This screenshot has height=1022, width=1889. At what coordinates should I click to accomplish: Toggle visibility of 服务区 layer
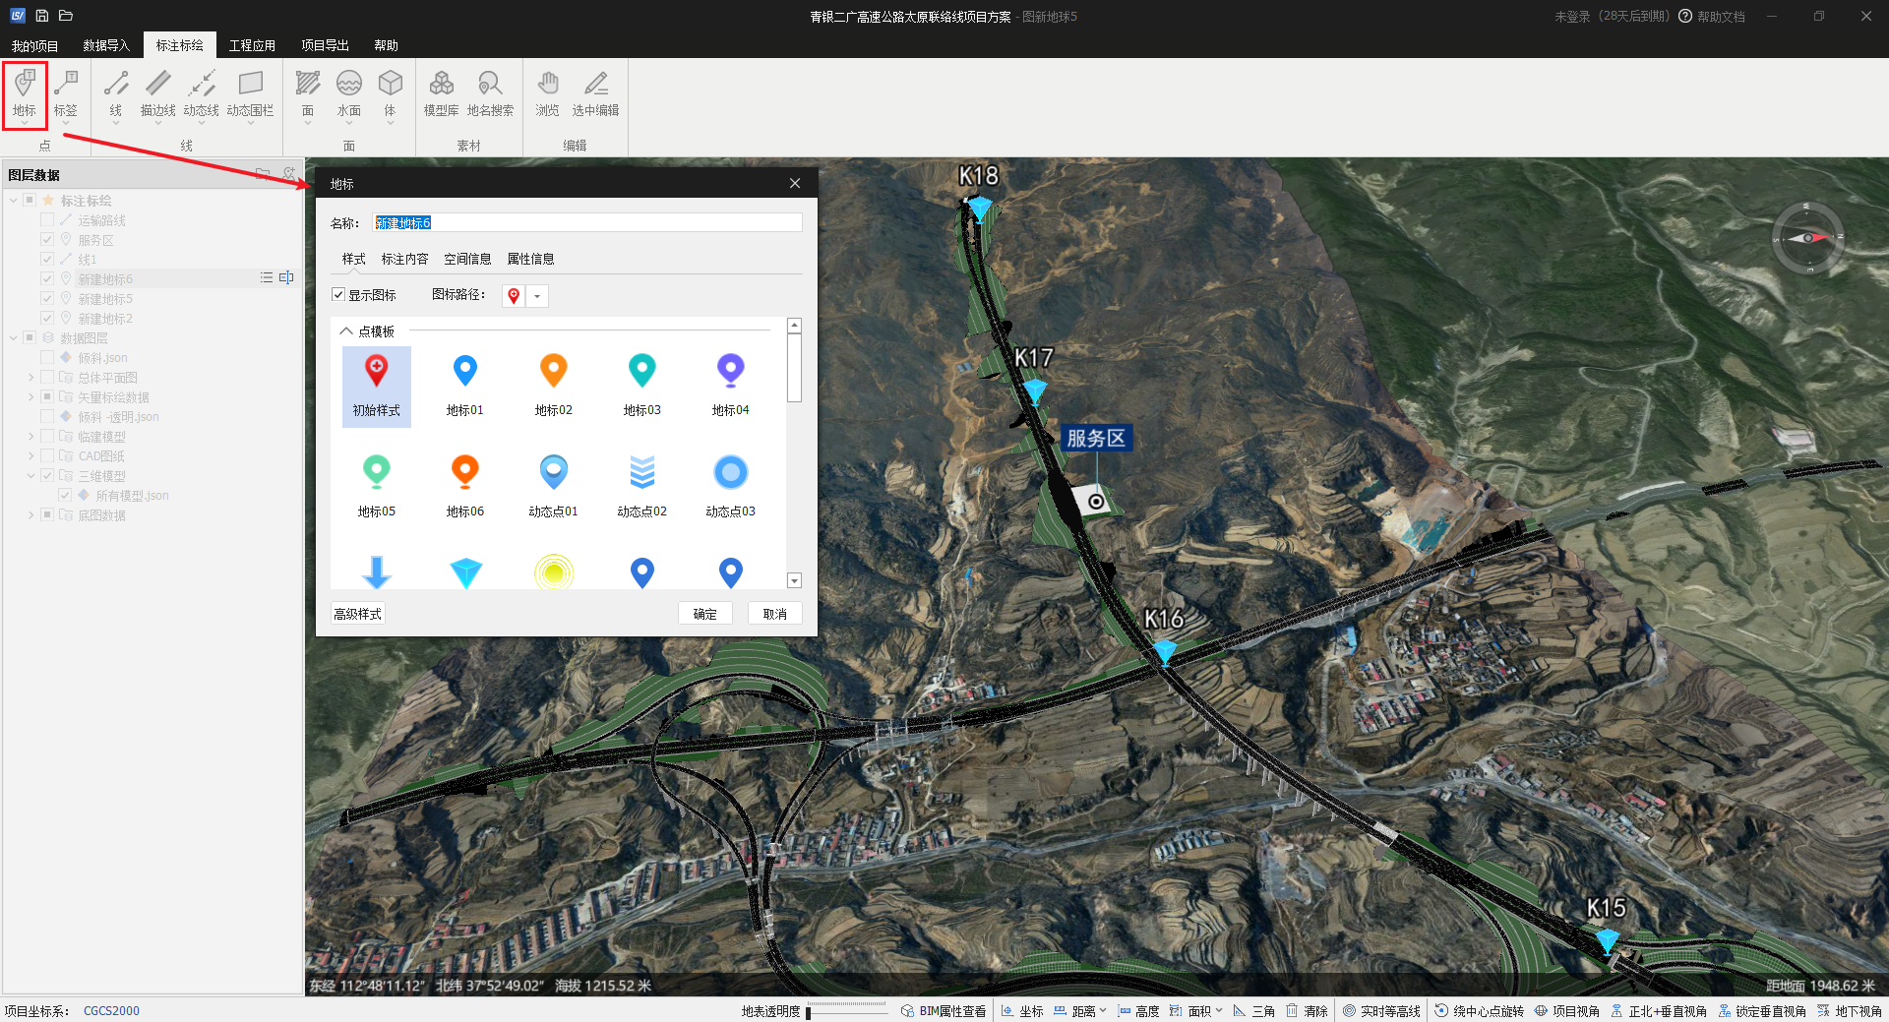(x=47, y=240)
